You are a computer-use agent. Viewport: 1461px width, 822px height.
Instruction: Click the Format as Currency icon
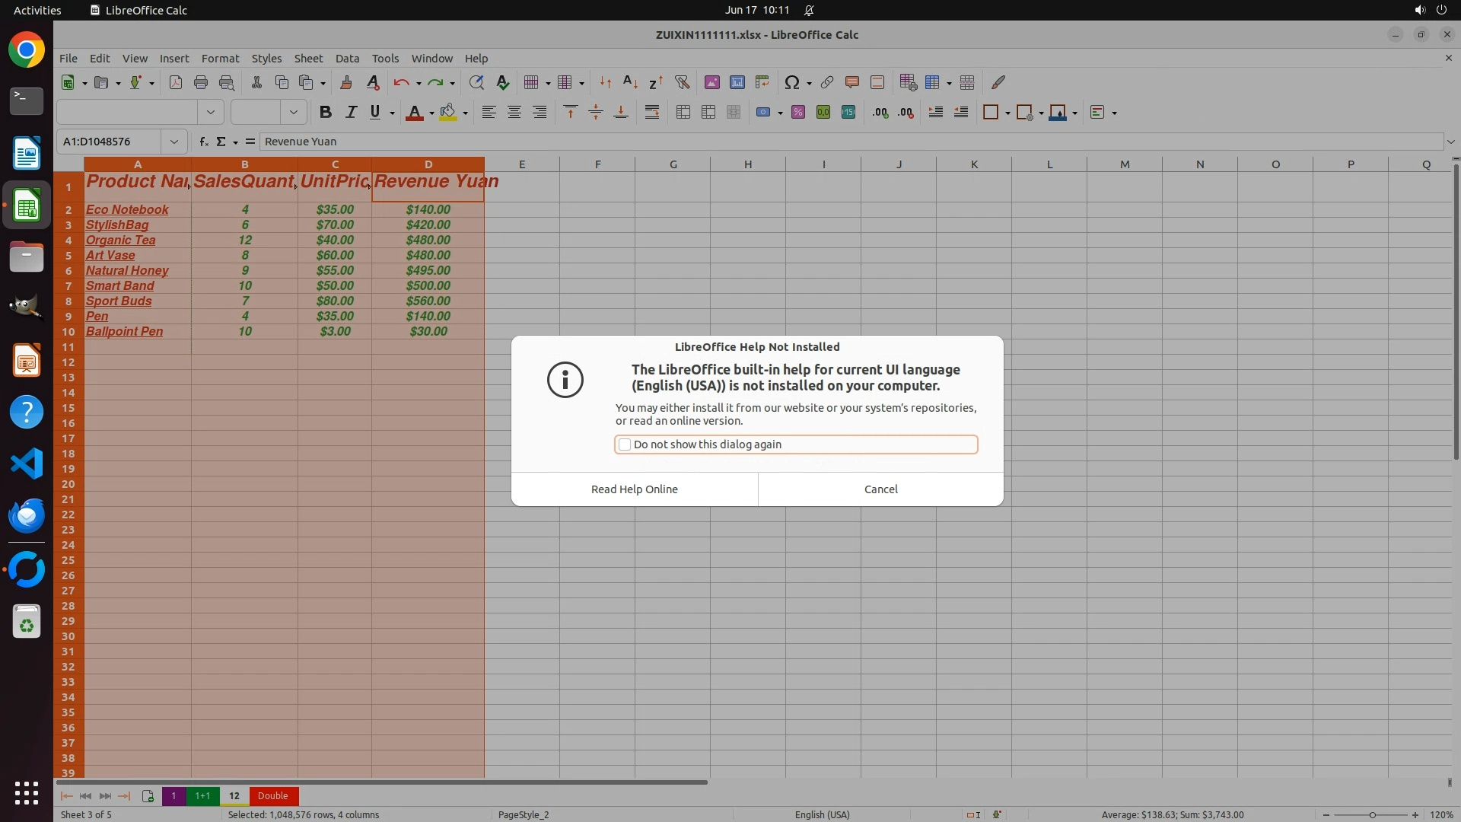[x=763, y=113]
